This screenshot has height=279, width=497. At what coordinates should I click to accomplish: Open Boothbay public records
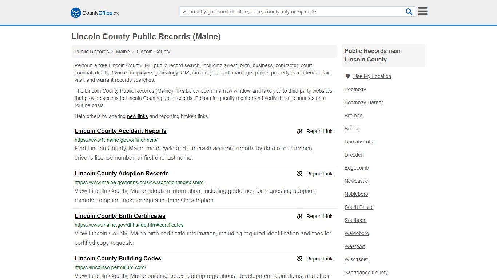pyautogui.click(x=355, y=89)
